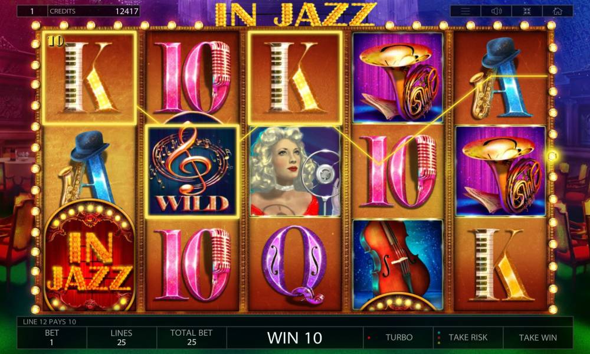Toggle fullscreen with the arrows icon
Image resolution: width=590 pixels, height=354 pixels.
527,11
